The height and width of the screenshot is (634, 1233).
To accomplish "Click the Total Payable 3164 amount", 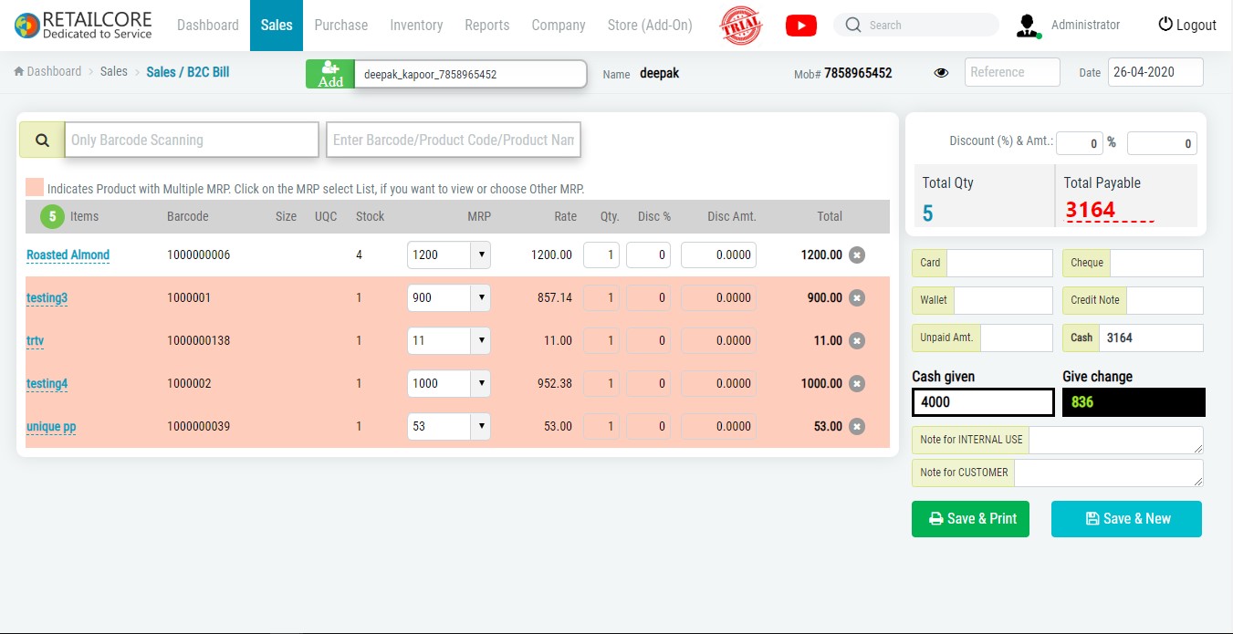I will click(1091, 211).
